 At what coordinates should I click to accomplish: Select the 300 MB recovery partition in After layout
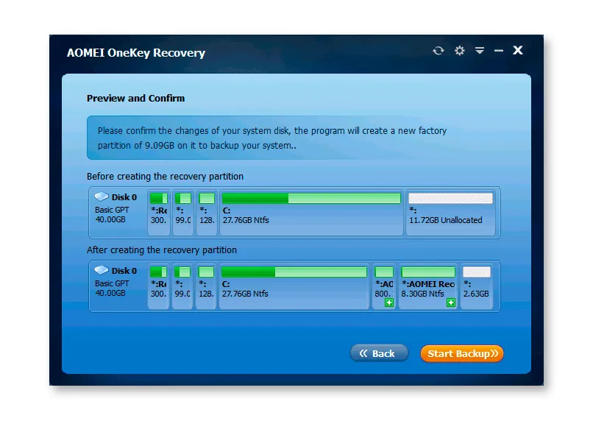coord(158,286)
